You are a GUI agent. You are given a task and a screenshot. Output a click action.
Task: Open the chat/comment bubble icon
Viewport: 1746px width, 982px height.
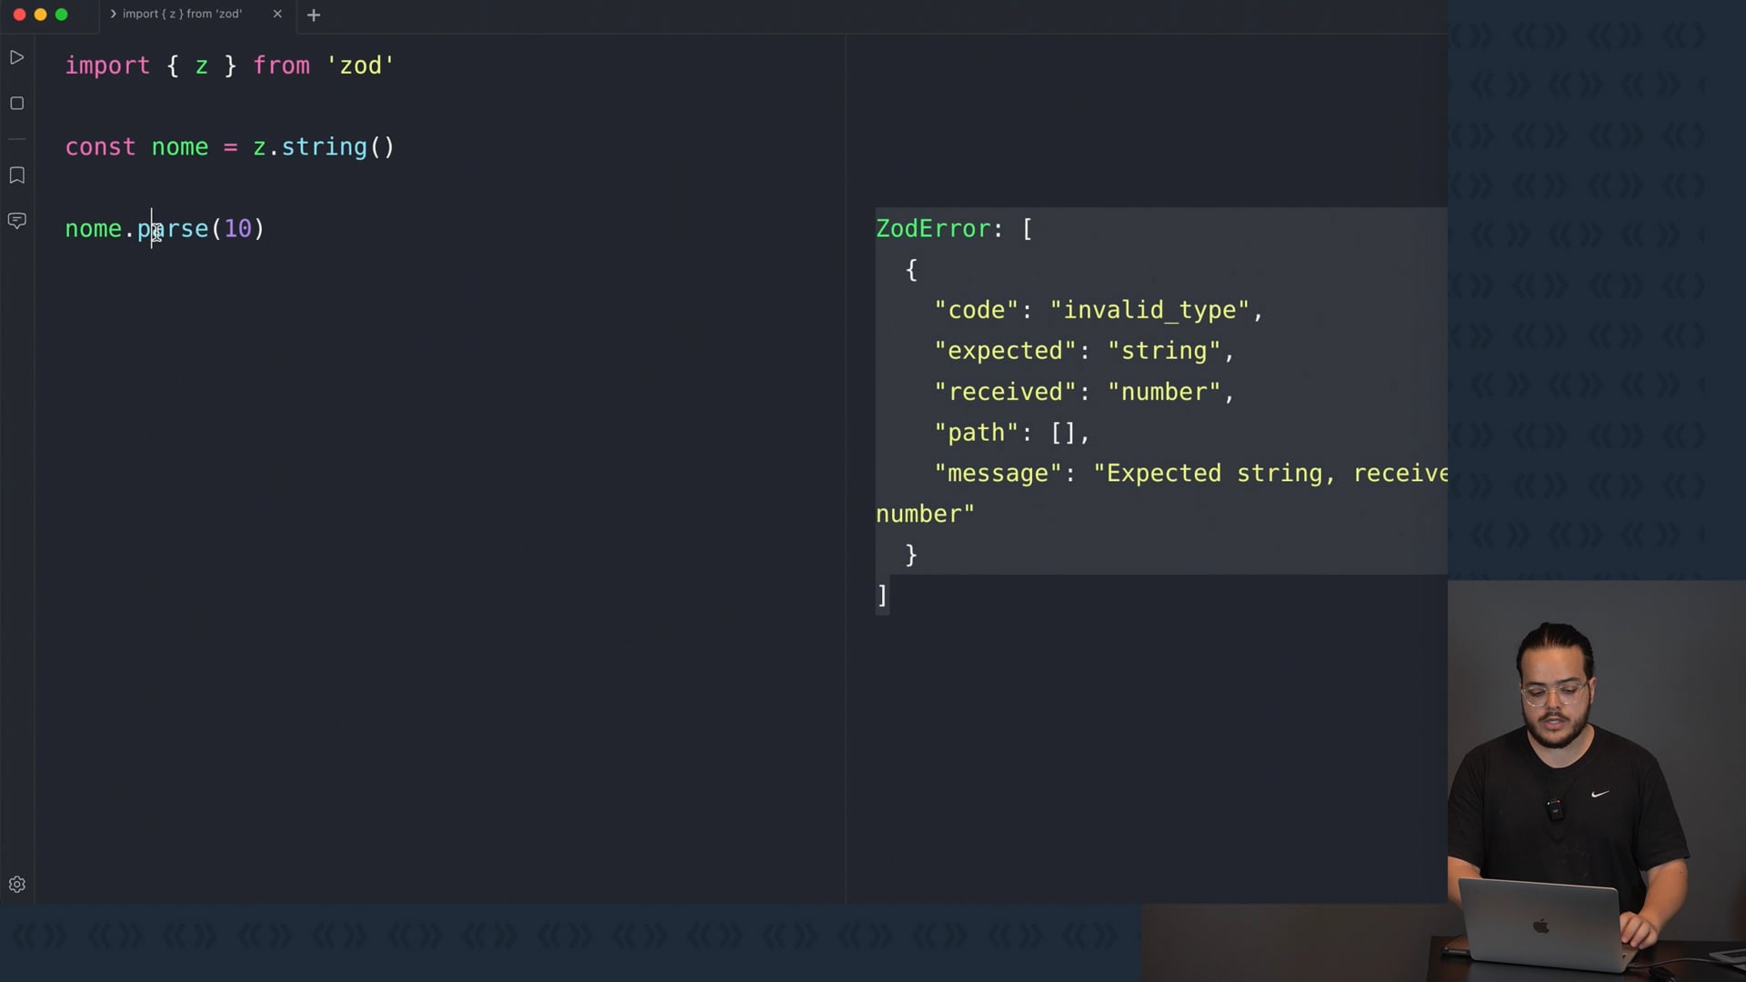[16, 221]
